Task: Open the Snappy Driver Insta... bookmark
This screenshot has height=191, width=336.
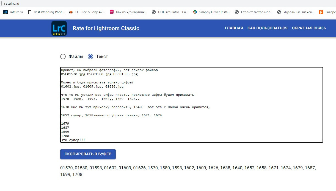Action: pyautogui.click(x=212, y=12)
